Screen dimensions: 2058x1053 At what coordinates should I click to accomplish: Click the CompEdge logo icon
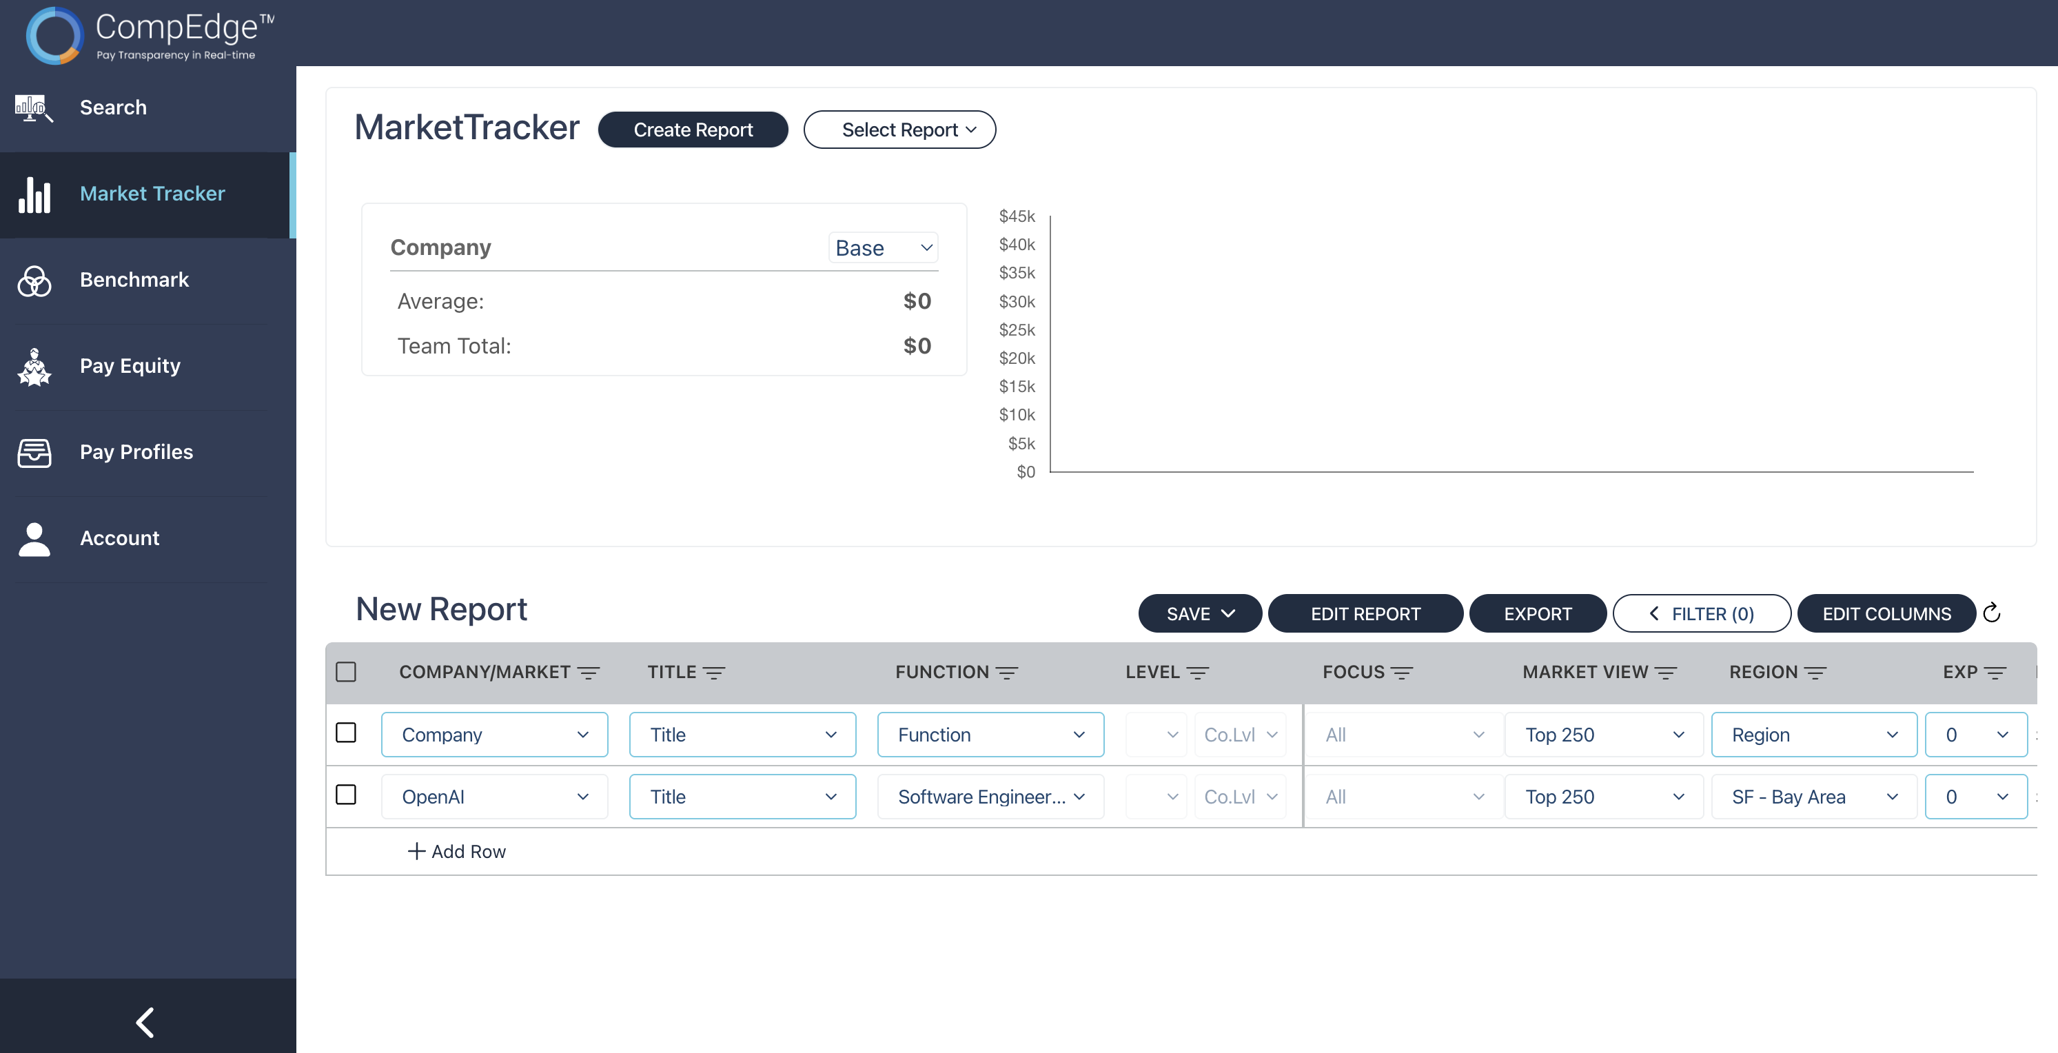tap(54, 35)
